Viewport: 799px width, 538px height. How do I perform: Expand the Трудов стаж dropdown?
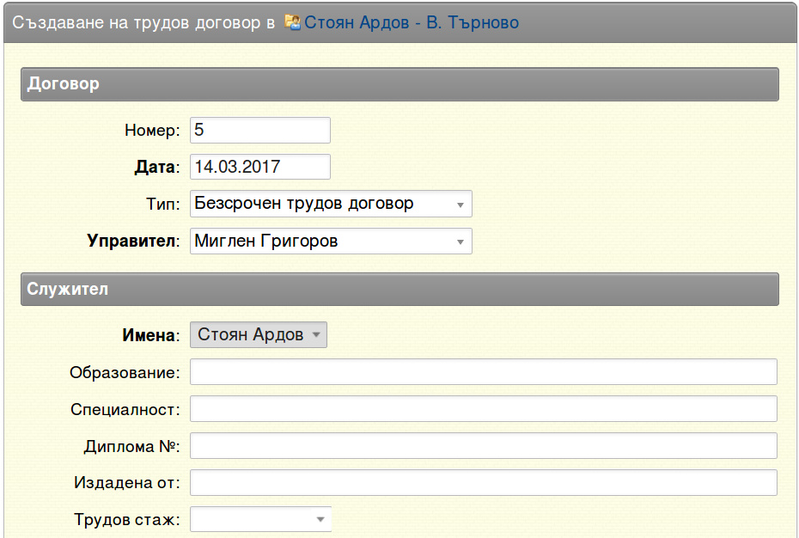[260, 519]
